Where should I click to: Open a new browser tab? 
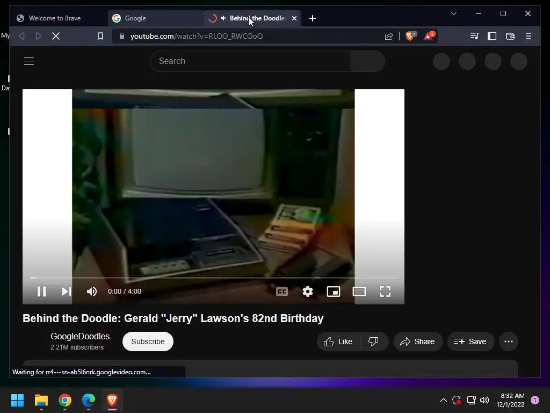pyautogui.click(x=313, y=18)
